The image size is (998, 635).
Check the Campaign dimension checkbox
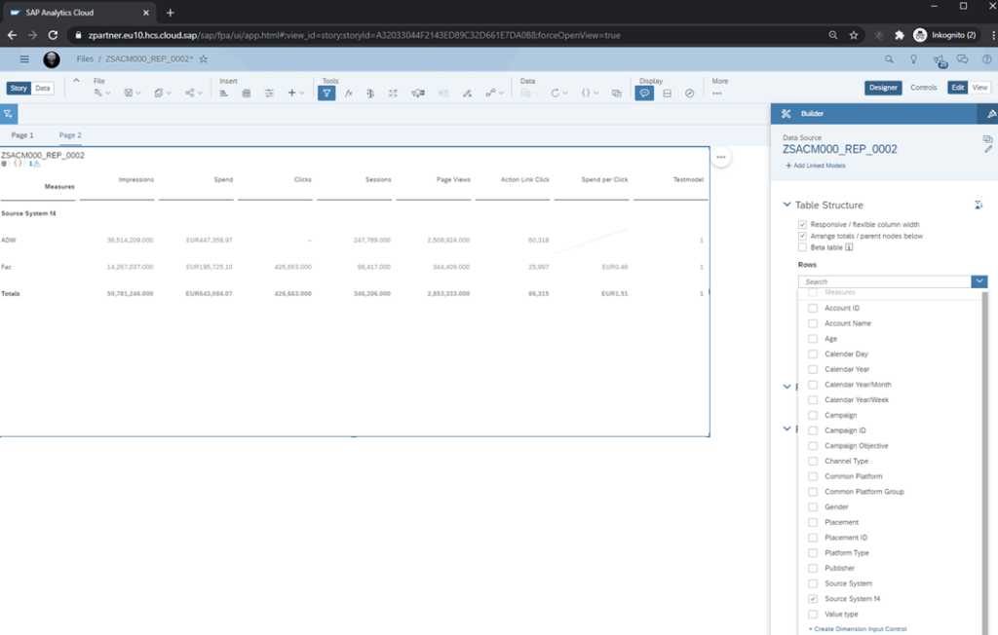click(x=813, y=415)
